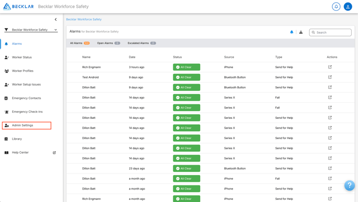358x202 pixels.
Task: Open the blue help question mark bubble
Action: tap(350, 185)
